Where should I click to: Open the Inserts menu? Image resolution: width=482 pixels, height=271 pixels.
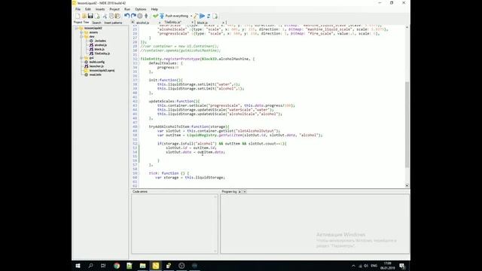(100, 9)
